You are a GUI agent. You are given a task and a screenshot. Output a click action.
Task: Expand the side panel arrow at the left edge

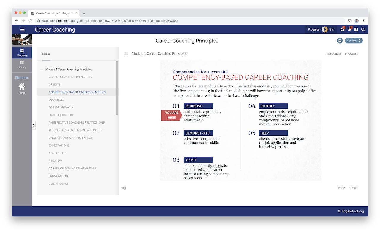pyautogui.click(x=34, y=125)
